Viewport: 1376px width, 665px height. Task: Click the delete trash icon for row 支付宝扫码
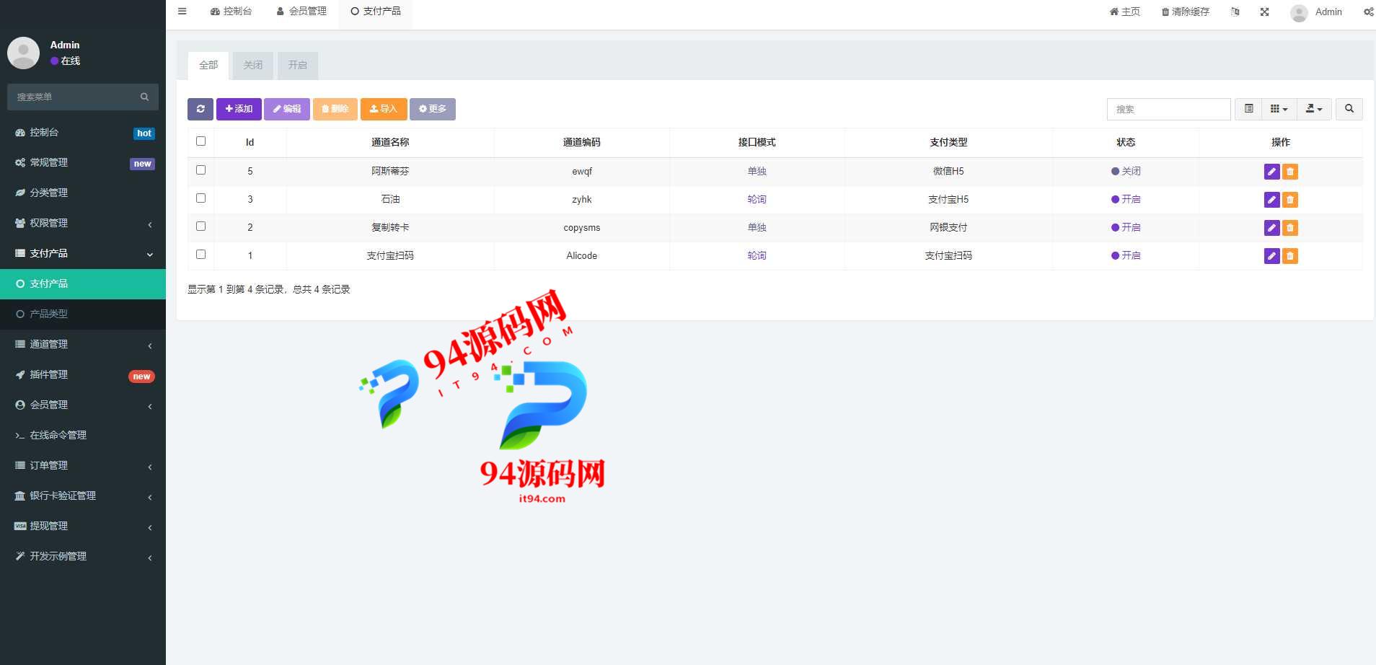(x=1290, y=256)
